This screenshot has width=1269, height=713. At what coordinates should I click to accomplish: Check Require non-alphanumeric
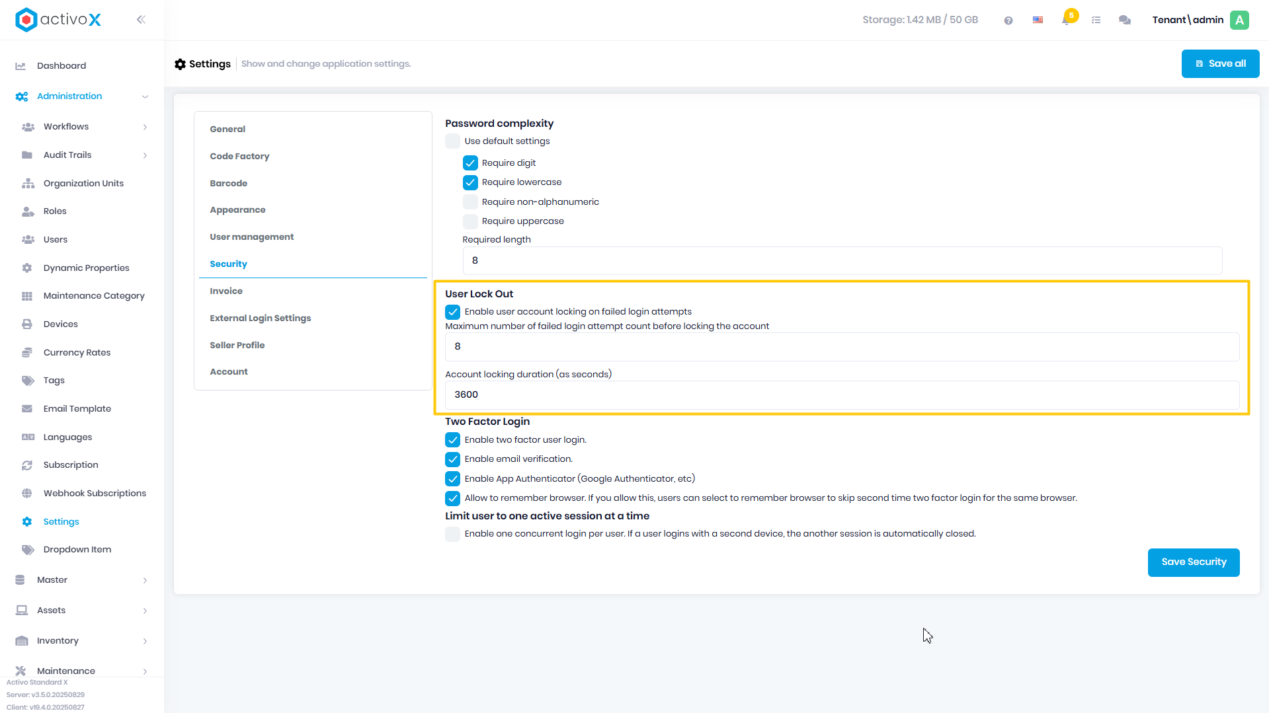470,202
